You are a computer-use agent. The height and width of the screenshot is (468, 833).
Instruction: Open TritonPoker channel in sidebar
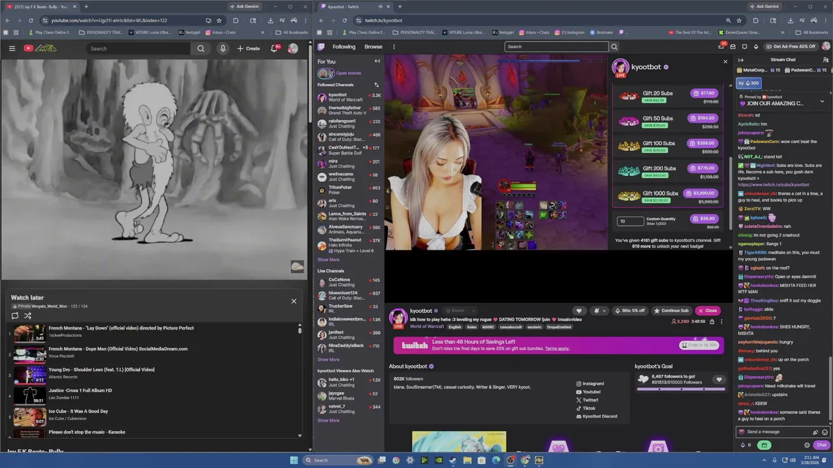pos(349,190)
